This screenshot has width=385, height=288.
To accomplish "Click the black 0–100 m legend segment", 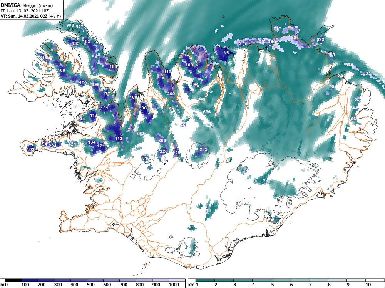I will (13, 280).
